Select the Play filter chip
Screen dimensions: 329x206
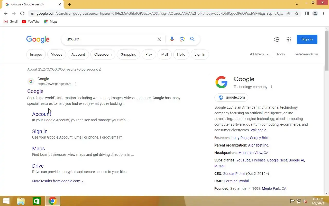pyautogui.click(x=149, y=54)
